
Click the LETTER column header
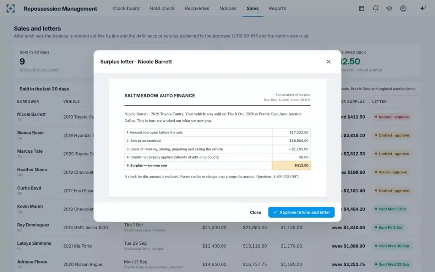[379, 102]
